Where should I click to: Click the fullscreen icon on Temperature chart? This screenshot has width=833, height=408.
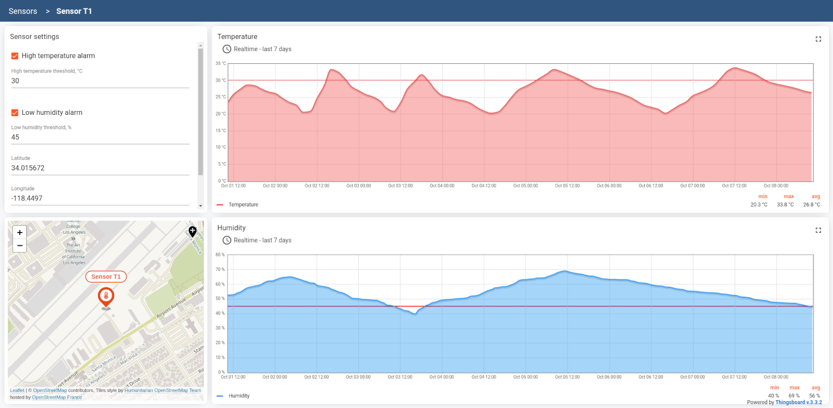[x=818, y=39]
